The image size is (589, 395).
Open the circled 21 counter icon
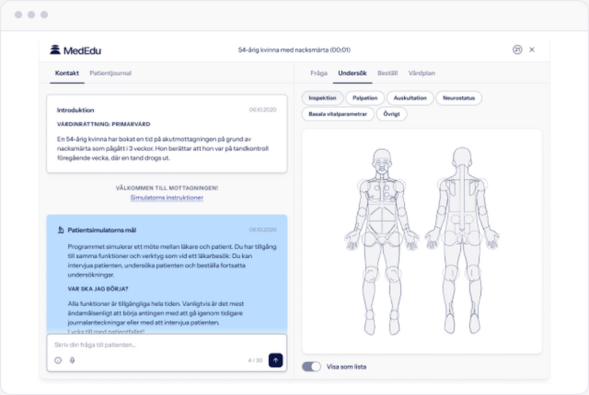coord(517,49)
